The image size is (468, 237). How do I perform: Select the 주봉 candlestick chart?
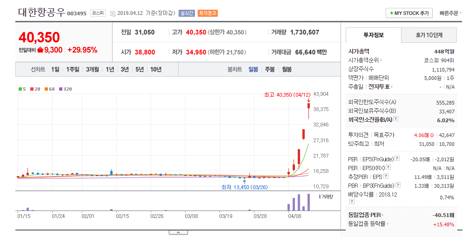(270, 69)
